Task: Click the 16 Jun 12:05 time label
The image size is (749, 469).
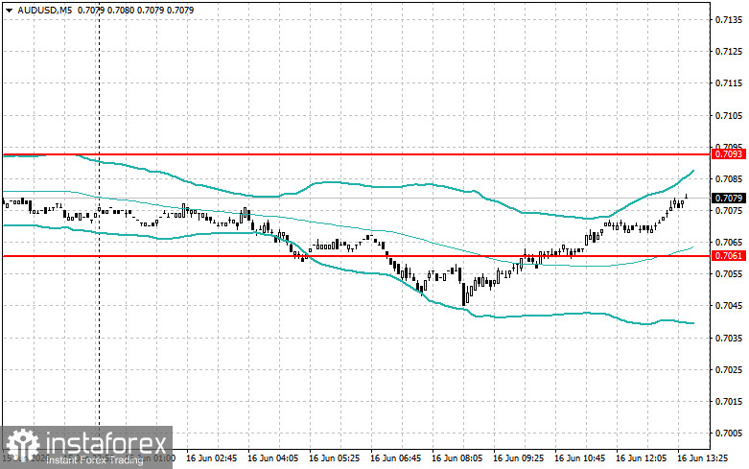Action: click(x=641, y=458)
